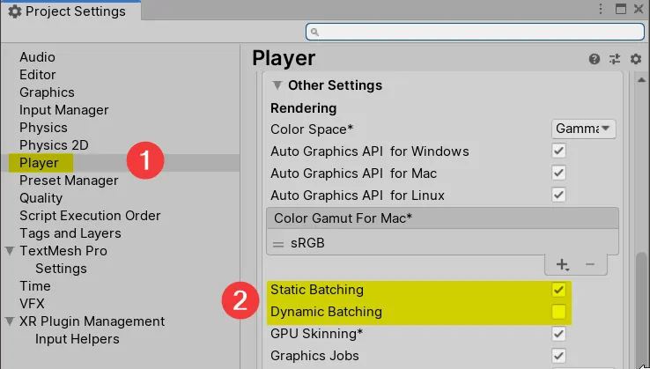Open the Input Manager settings category
Viewport: 650px width, 369px height.
click(63, 110)
